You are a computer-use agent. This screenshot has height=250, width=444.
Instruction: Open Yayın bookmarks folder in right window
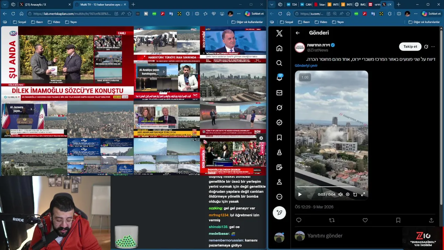tap(338, 22)
